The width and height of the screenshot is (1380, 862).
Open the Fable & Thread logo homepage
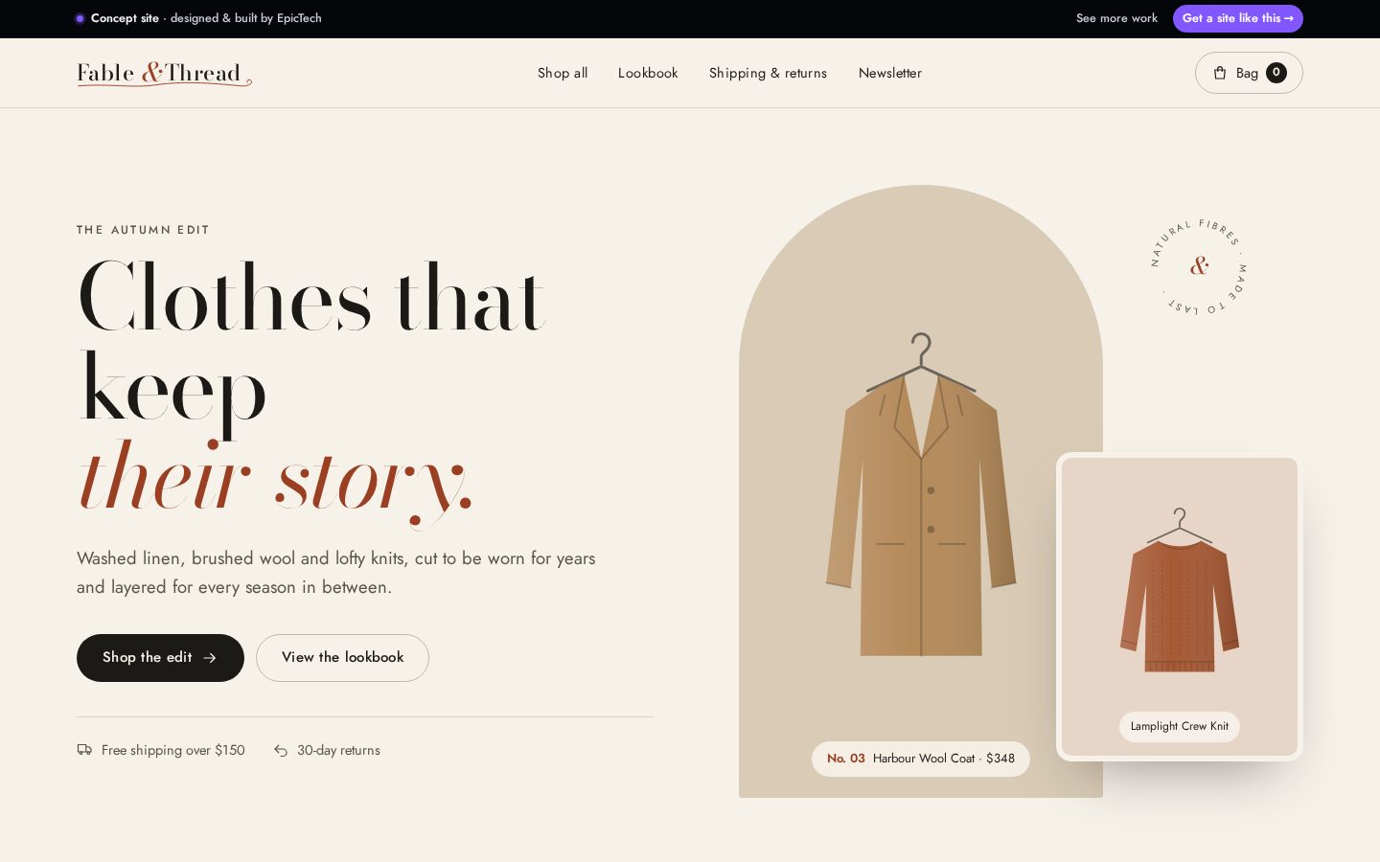tap(164, 74)
